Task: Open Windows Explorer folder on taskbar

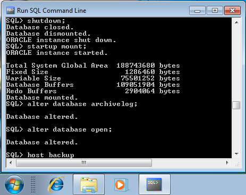Action: (x=89, y=184)
